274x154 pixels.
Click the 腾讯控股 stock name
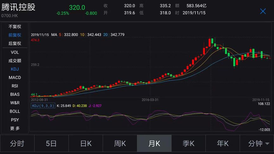pyautogui.click(x=18, y=7)
